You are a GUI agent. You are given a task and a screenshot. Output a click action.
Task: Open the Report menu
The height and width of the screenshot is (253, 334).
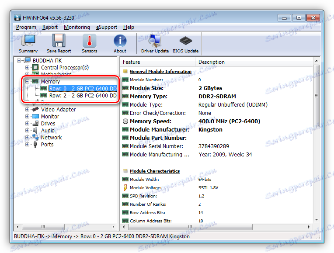point(50,27)
